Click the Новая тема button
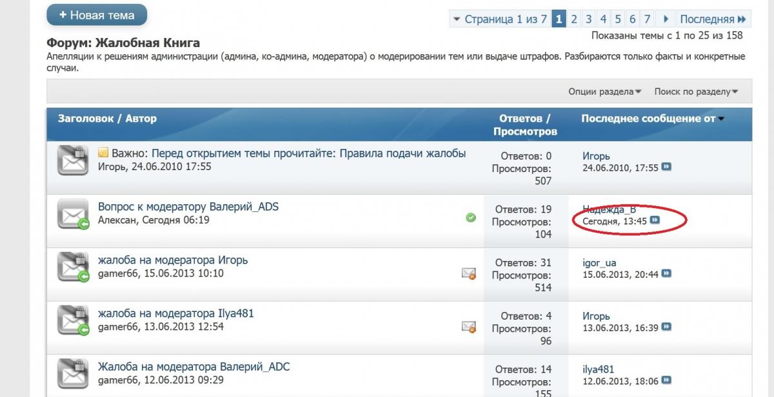 [97, 15]
